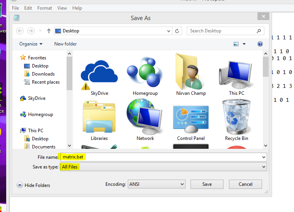294x212 pixels.
Task: Click the Save button
Action: click(207, 184)
